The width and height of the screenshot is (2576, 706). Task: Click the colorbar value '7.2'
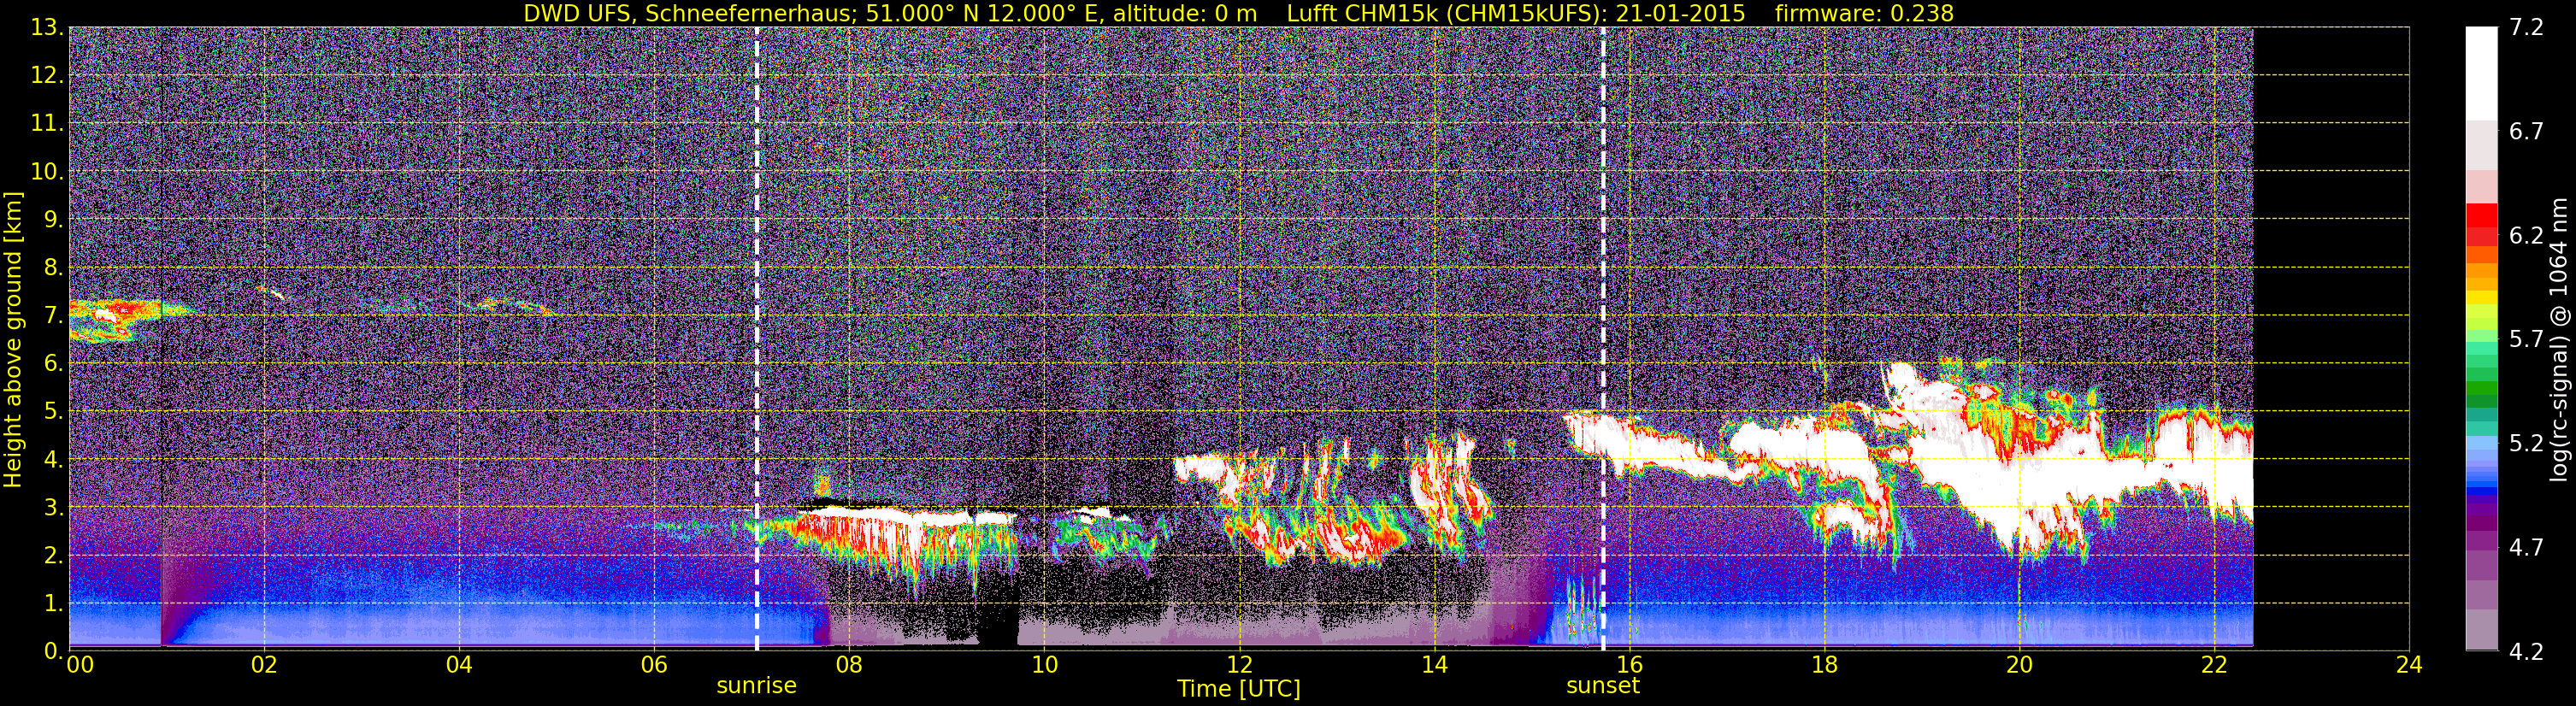(2526, 28)
